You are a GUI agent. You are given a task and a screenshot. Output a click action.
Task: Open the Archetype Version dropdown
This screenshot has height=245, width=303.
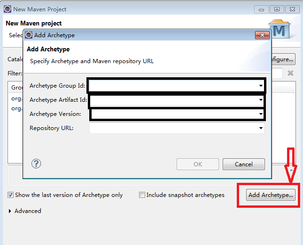pyautogui.click(x=261, y=114)
